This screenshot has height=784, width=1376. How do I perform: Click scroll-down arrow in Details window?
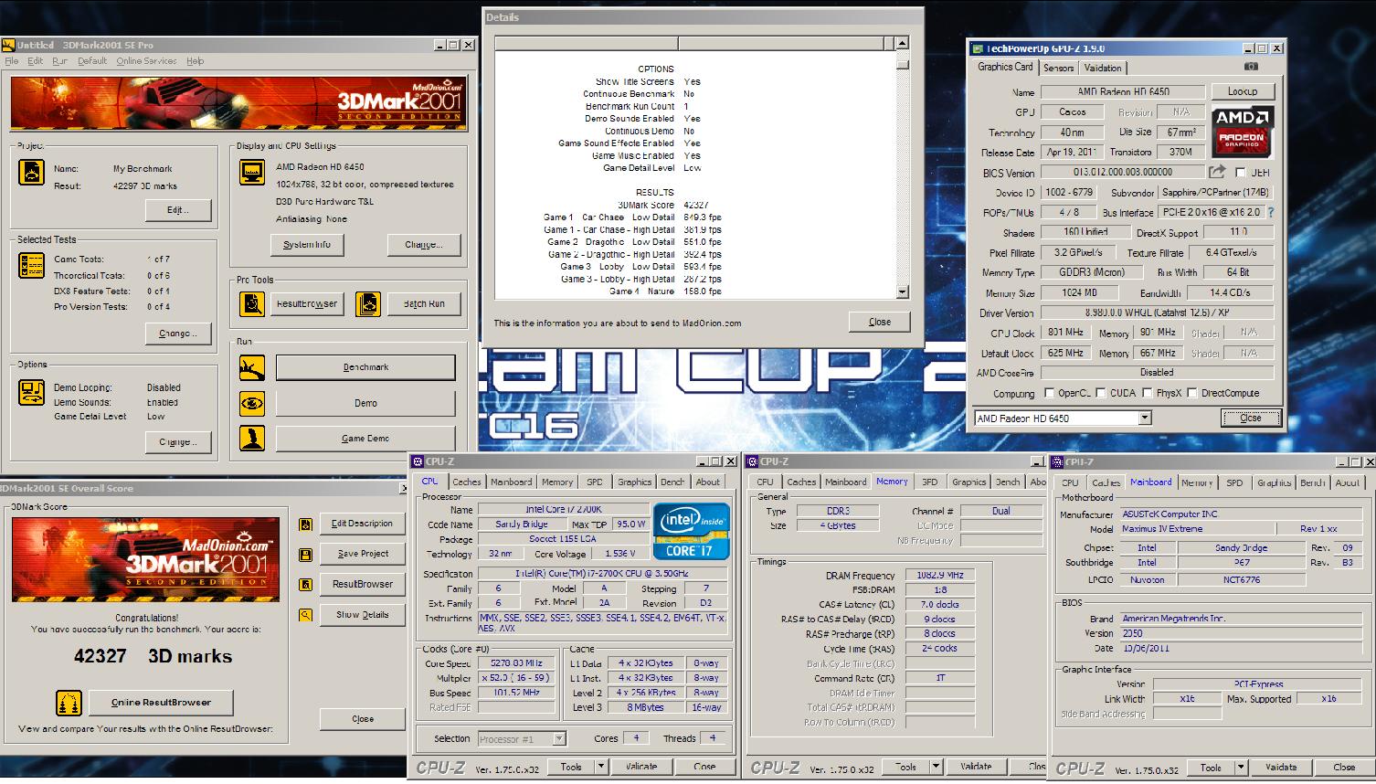903,292
